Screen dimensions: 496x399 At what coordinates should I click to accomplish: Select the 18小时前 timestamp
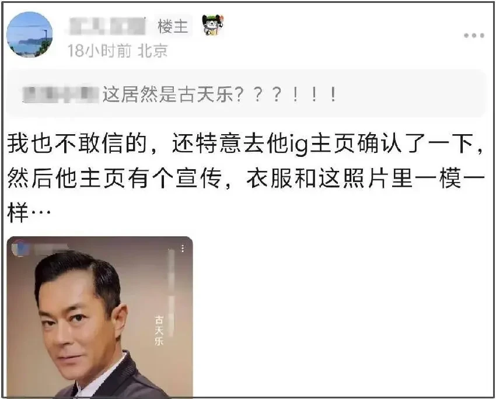pos(99,51)
